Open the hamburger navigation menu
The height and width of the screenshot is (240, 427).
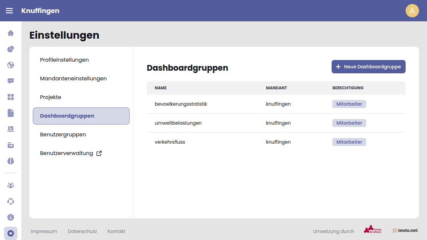[9, 11]
